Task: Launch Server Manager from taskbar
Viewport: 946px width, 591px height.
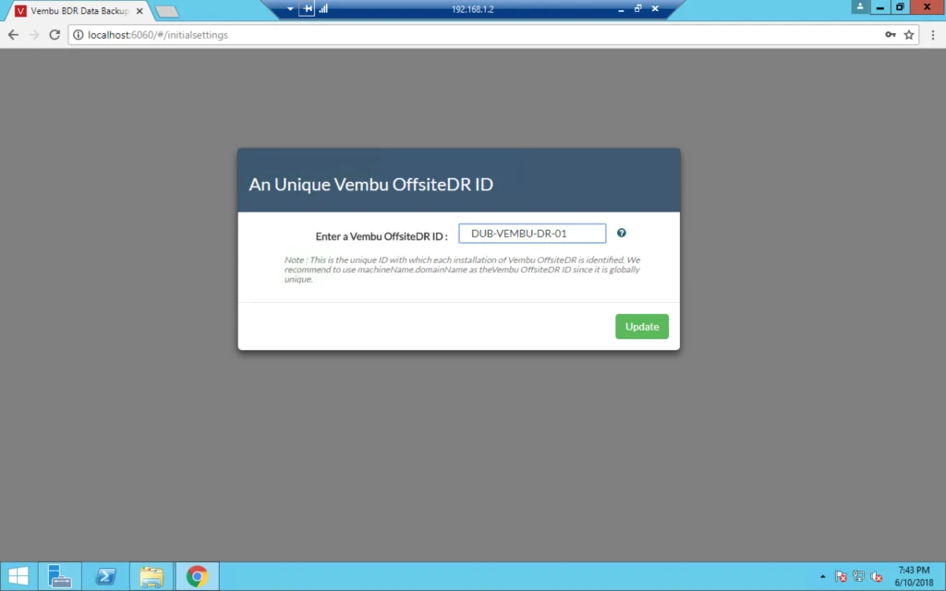Action: point(59,576)
